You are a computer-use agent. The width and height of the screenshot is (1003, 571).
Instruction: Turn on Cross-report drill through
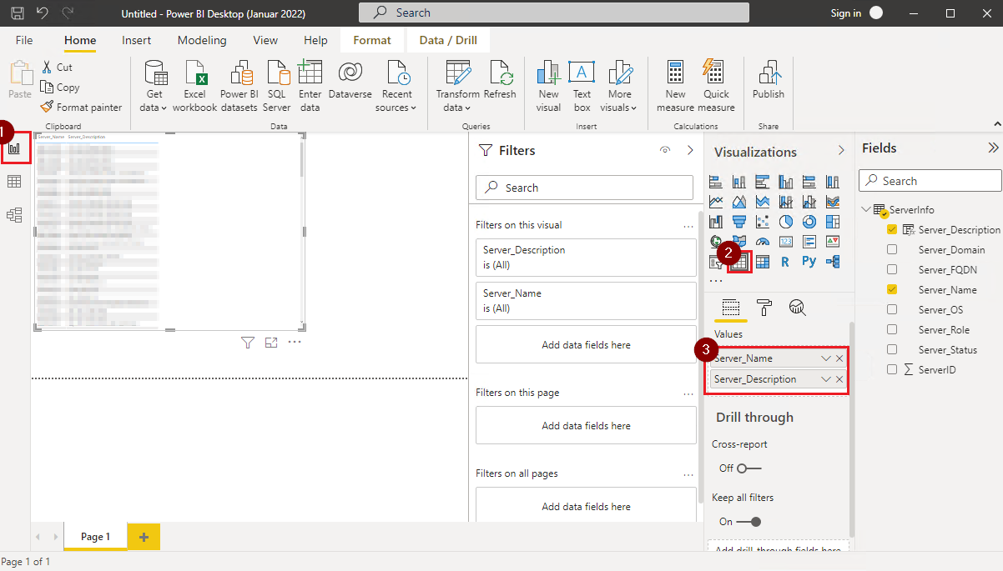tap(748, 468)
